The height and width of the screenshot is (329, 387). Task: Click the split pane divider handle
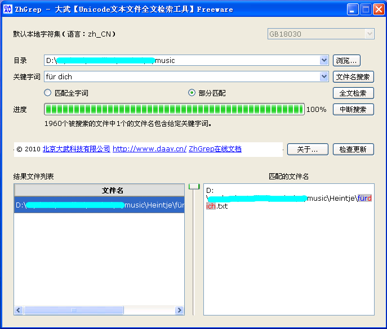[194, 187]
